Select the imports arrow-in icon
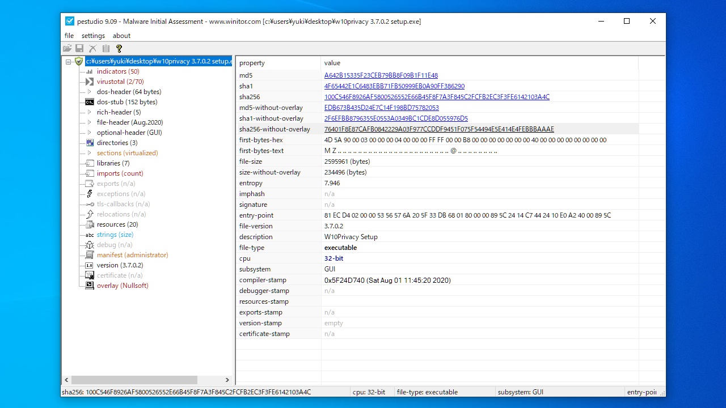Screen dimensions: 726x408 point(90,173)
